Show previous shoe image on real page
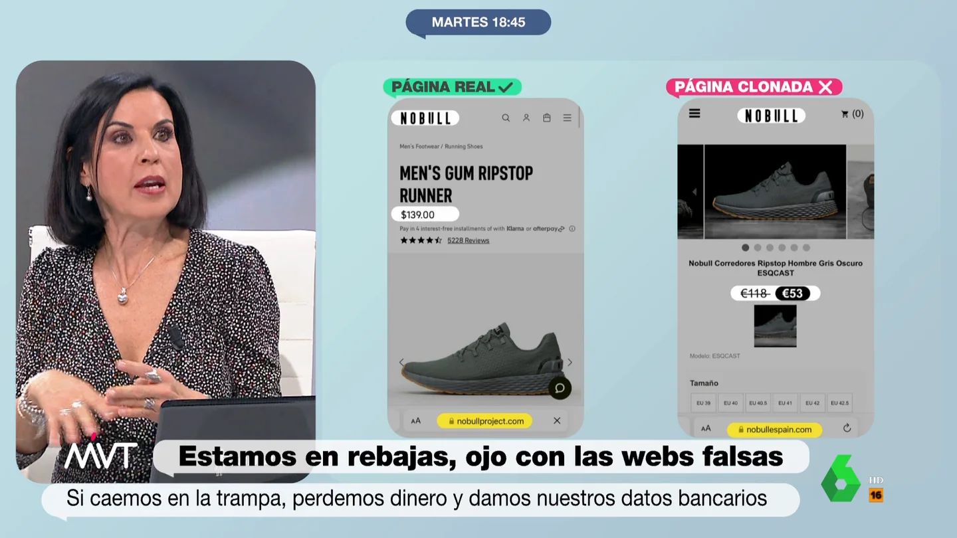This screenshot has width=957, height=538. [401, 362]
